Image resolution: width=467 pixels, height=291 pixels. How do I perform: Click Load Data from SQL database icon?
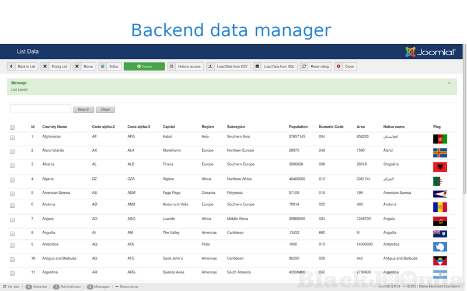click(x=257, y=66)
